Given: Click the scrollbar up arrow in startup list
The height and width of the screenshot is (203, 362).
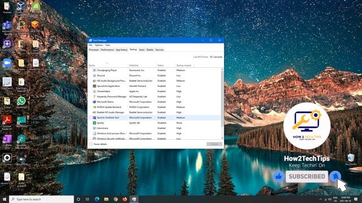Looking at the screenshot, I should 222,69.
